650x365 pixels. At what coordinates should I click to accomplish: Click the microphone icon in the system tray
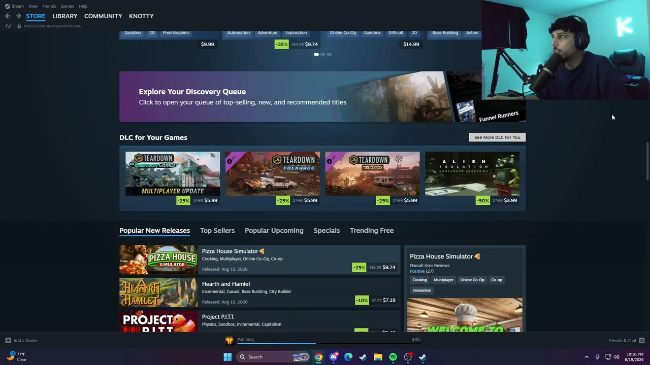[597, 357]
